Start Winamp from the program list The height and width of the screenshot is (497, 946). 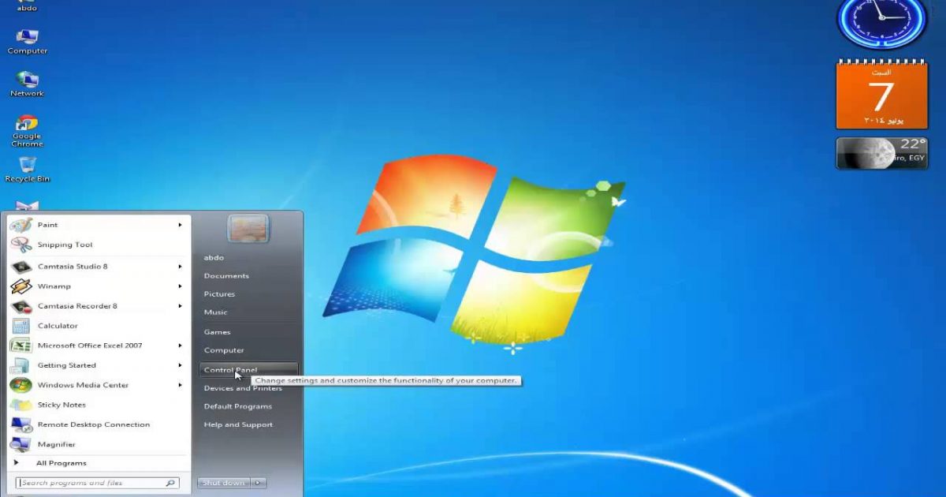(54, 286)
